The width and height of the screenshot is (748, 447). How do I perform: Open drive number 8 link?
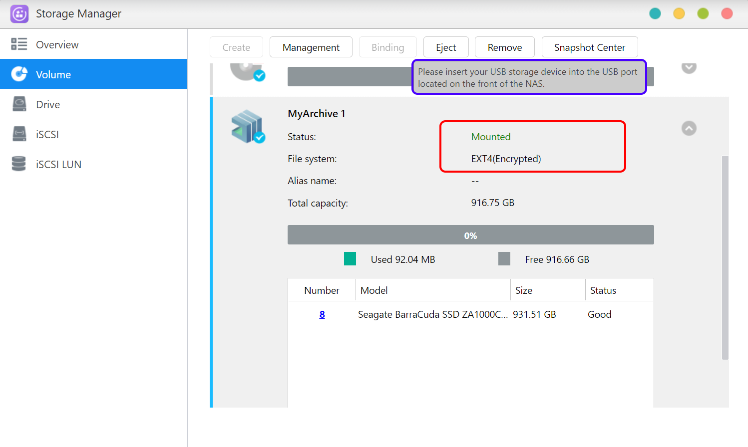322,314
